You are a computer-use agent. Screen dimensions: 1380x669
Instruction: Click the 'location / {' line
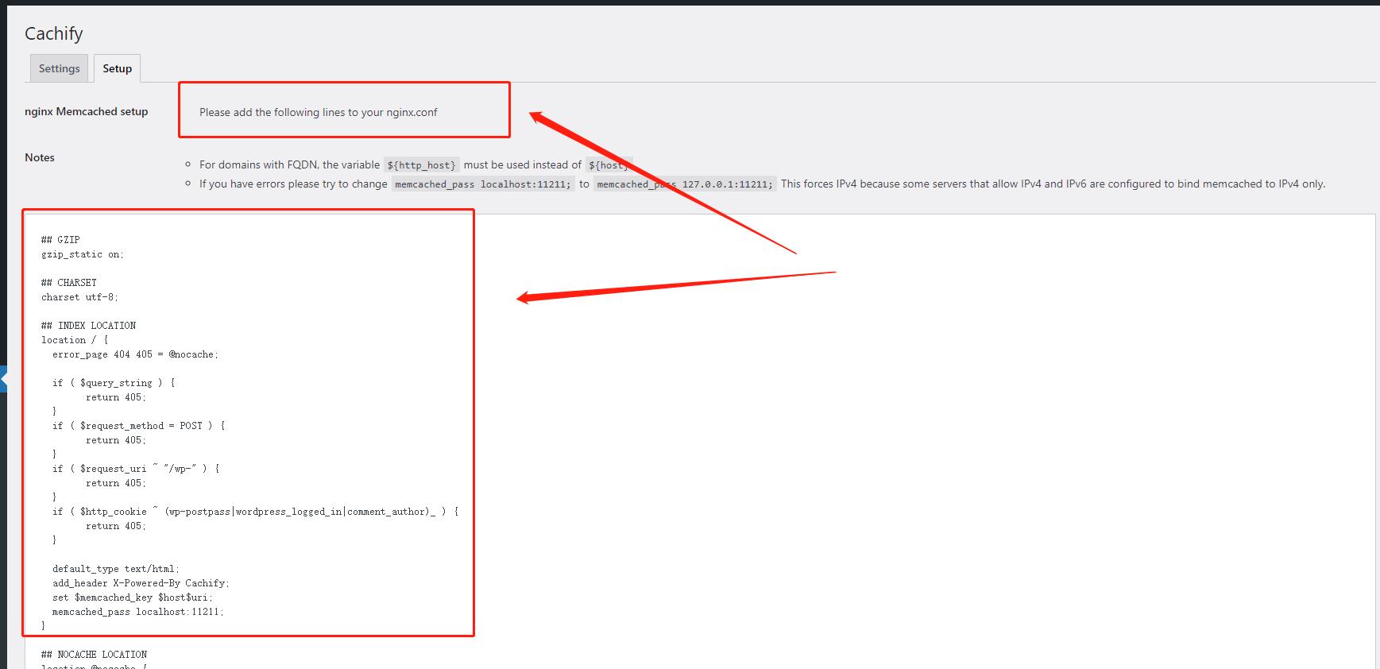tap(75, 340)
